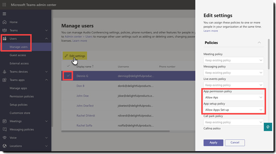Click the Phone number column header
Image resolution: width=276 pixels, height=154 pixels.
(x=167, y=67)
